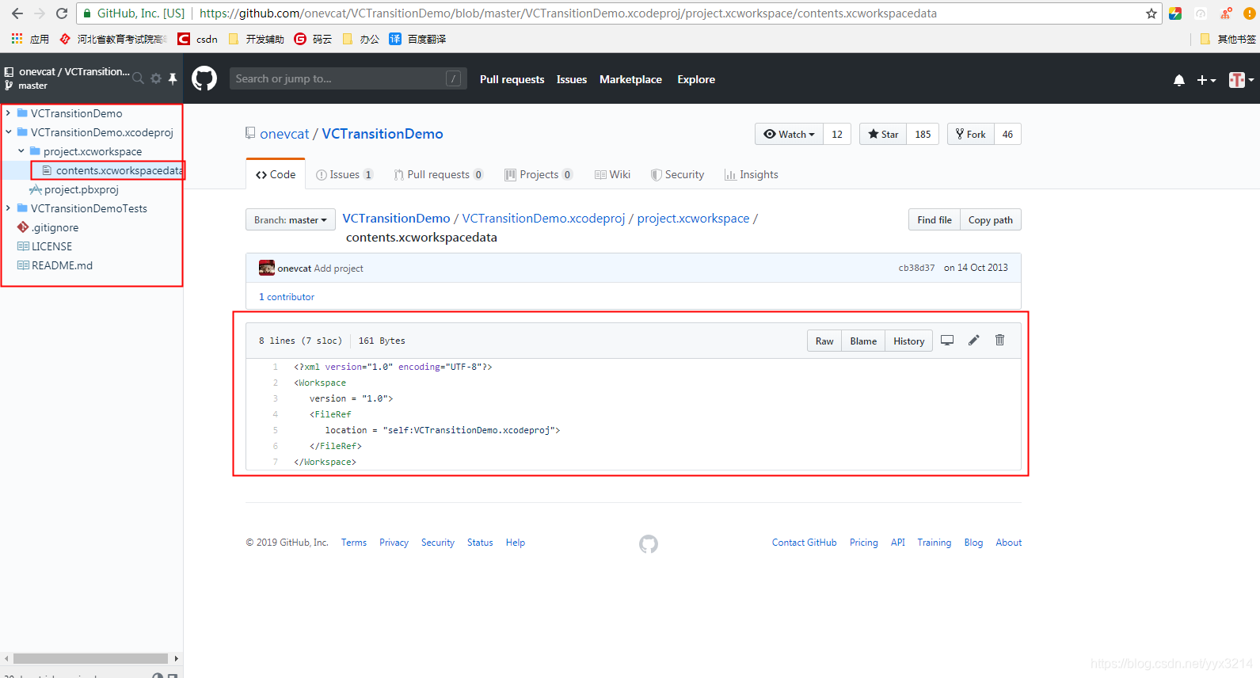
Task: Open the 码云 bookmark
Action: pyautogui.click(x=313, y=39)
